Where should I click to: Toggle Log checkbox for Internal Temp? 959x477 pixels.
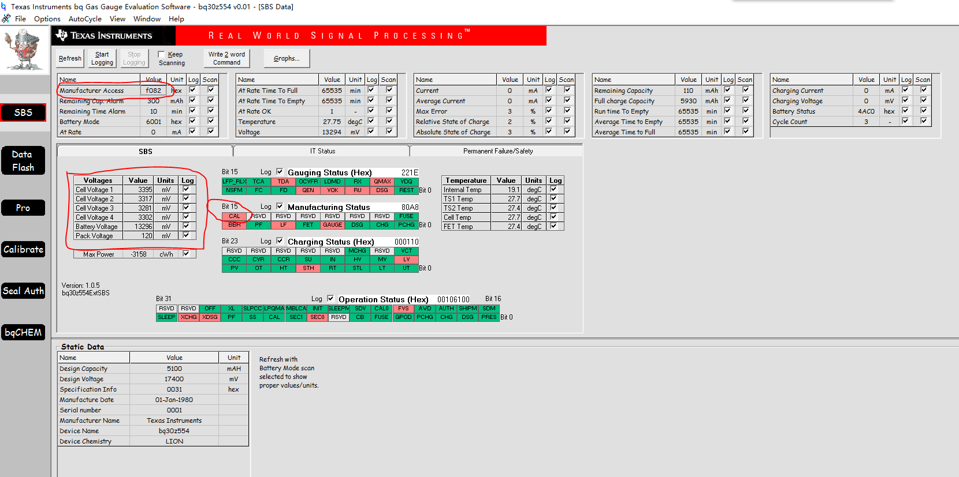[553, 189]
